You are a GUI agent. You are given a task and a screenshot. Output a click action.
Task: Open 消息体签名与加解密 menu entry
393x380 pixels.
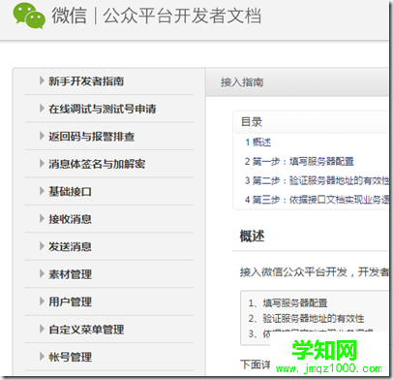click(97, 164)
